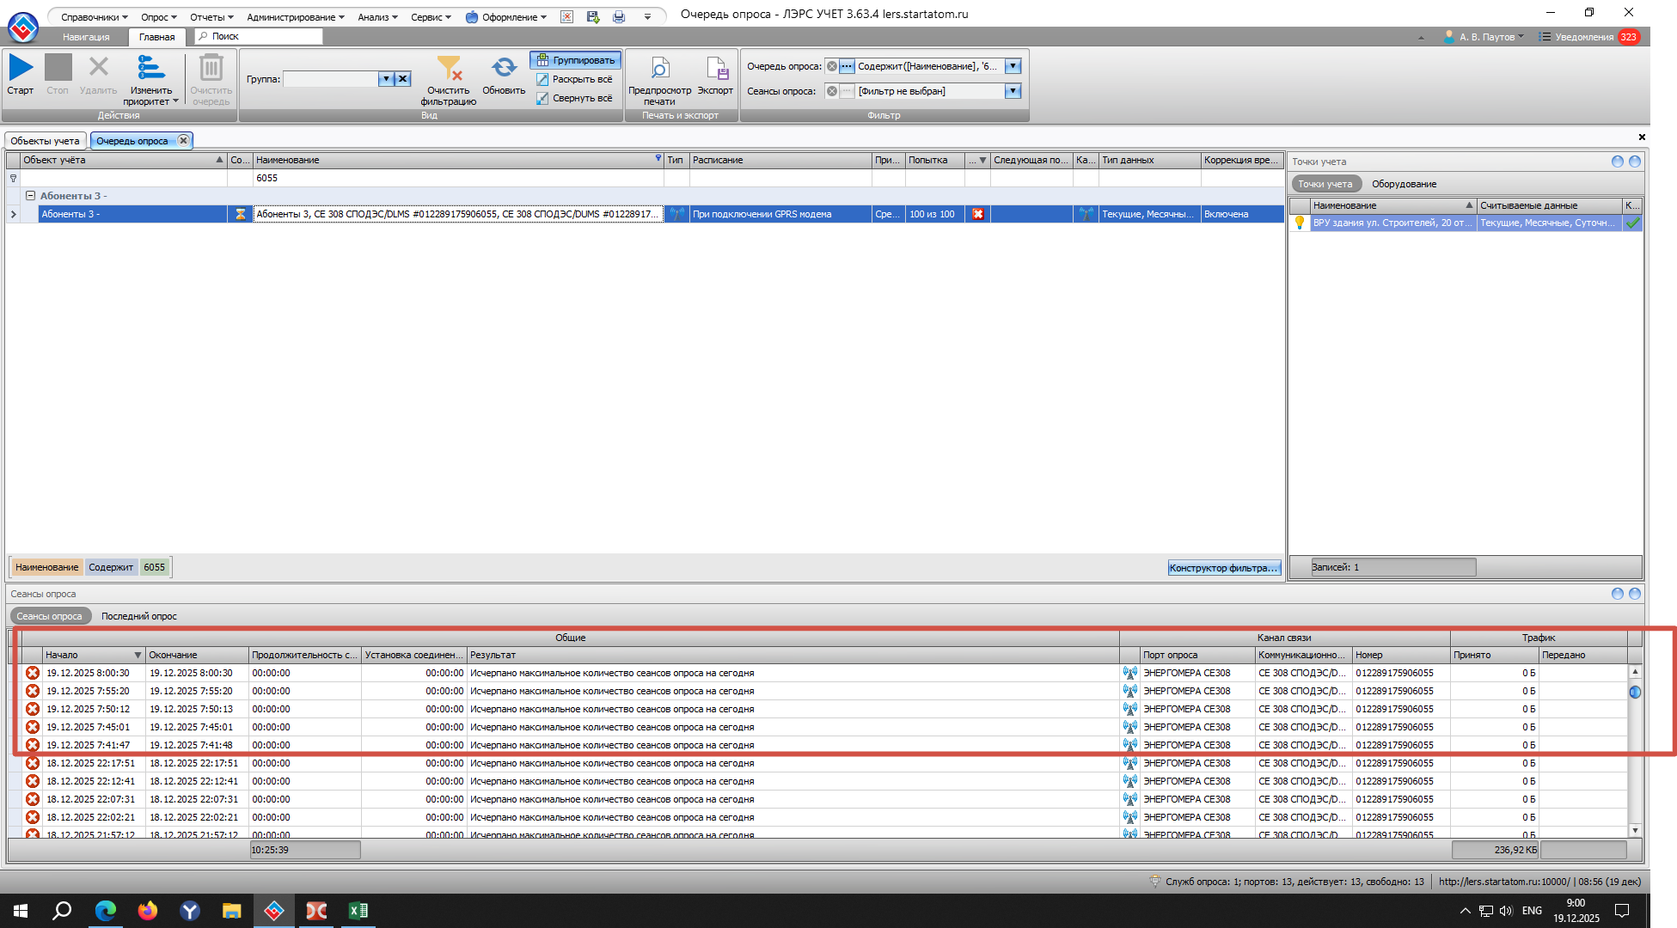The width and height of the screenshot is (1677, 928).
Task: Click the Обновить refresh icon
Action: pos(504,68)
